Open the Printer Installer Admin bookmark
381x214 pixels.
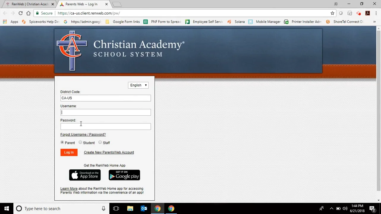(303, 22)
